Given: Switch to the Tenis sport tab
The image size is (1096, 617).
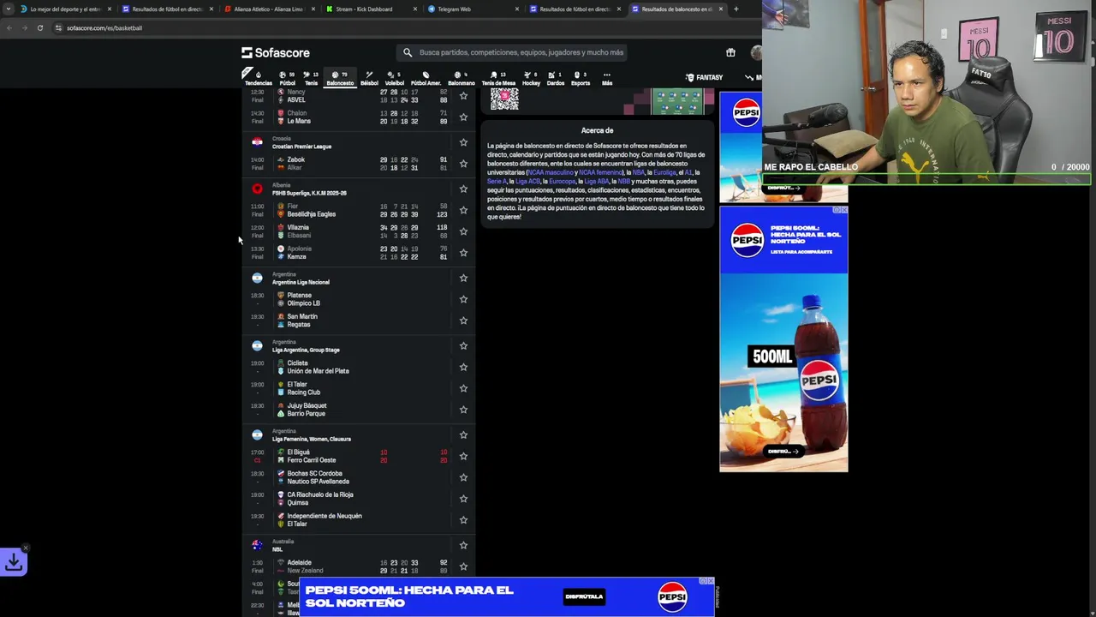Looking at the screenshot, I should pos(311,78).
